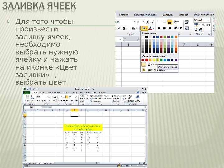
Task: Click the Percent Style icon in upper ribbon
Action: (x=203, y=25)
